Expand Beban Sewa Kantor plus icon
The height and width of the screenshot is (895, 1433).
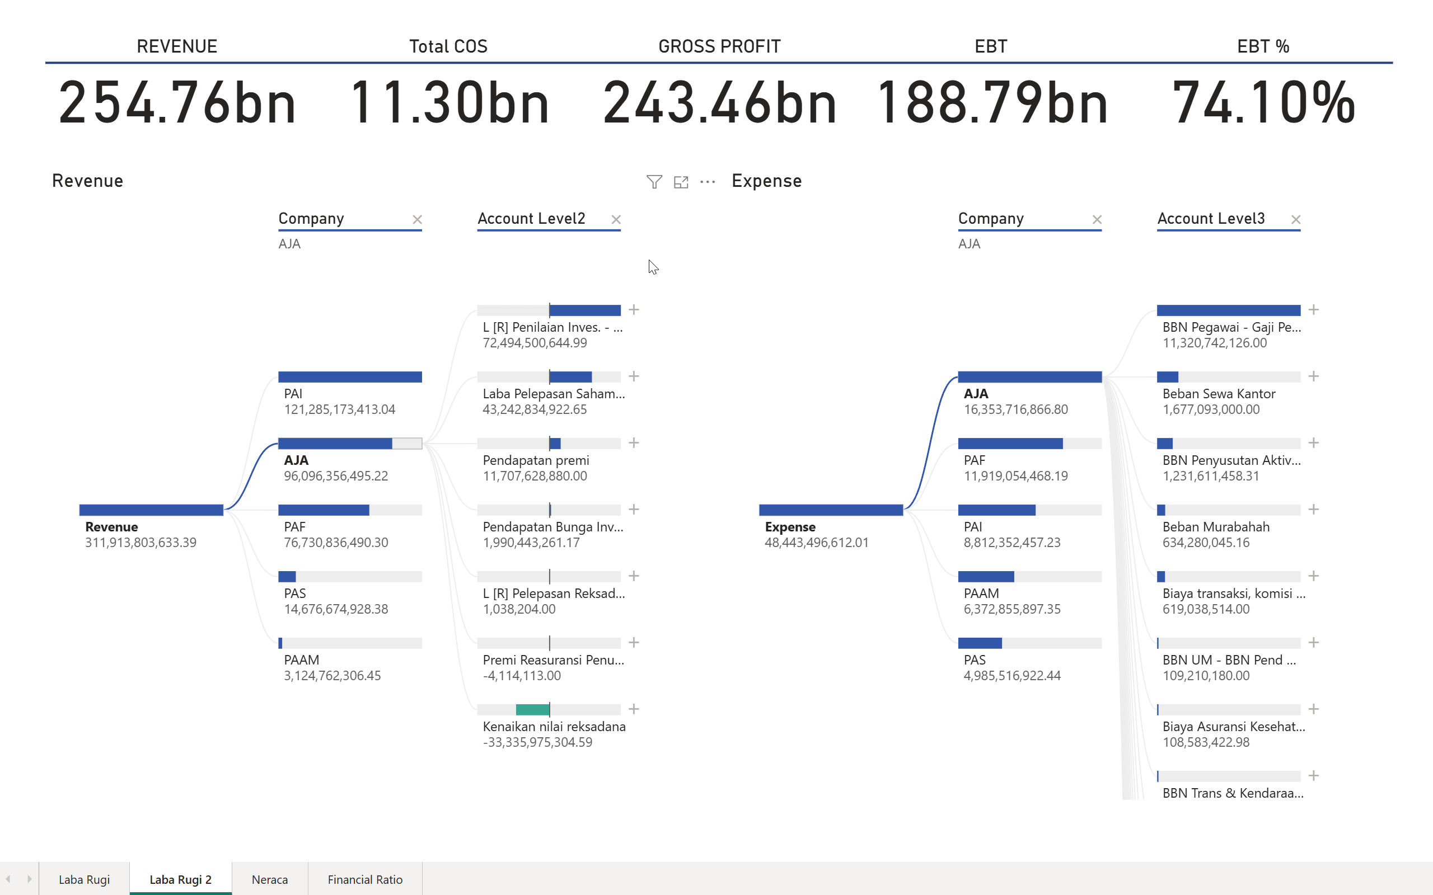click(x=1313, y=376)
